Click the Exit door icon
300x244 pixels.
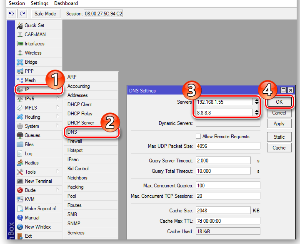[x=20, y=236]
